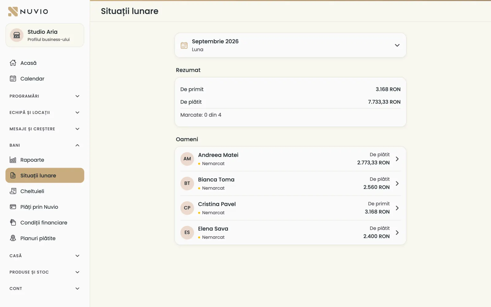Open the Septembrie 2026 month dropdown
The height and width of the screenshot is (307, 491).
pyautogui.click(x=290, y=45)
